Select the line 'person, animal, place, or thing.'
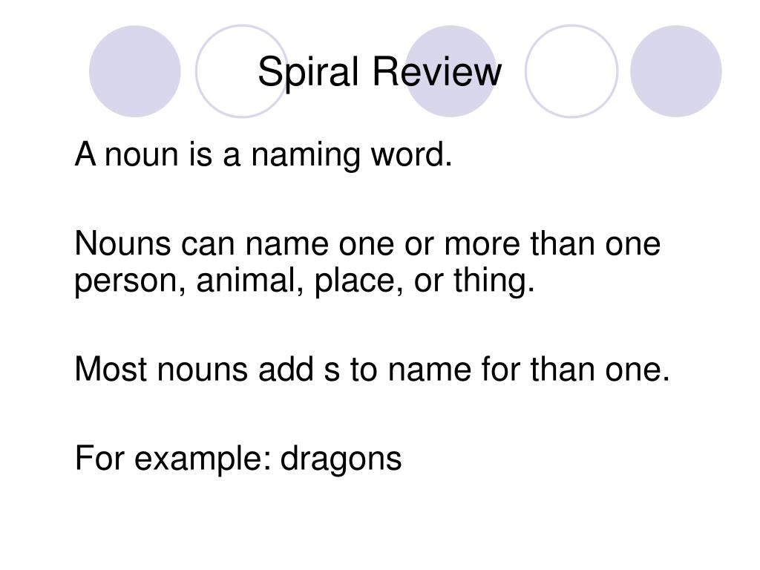The height and width of the screenshot is (570, 760). (304, 281)
